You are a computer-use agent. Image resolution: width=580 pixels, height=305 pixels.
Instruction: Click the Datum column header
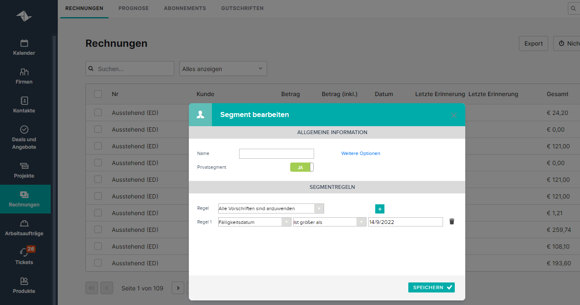point(384,94)
